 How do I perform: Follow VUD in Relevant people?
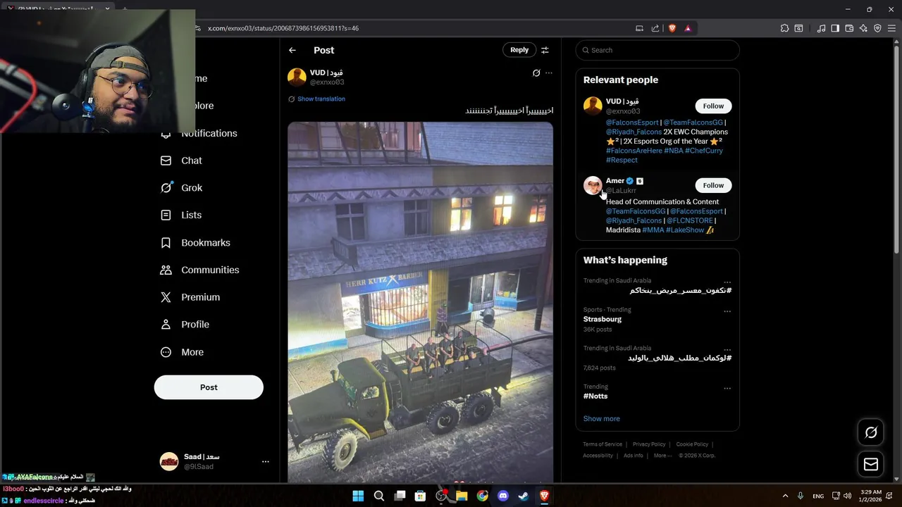(713, 106)
